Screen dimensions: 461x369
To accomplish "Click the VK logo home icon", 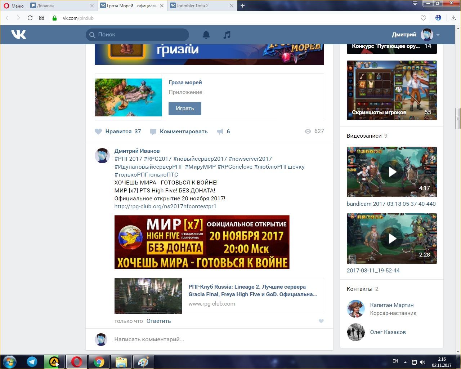I will tap(18, 35).
